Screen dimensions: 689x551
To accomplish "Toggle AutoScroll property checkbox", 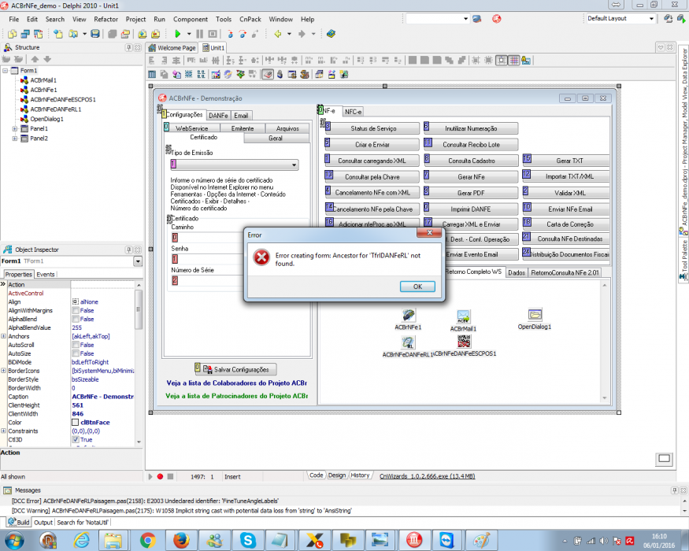I will (x=76, y=345).
